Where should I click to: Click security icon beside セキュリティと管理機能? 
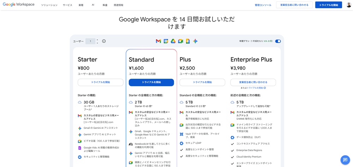[79, 157]
